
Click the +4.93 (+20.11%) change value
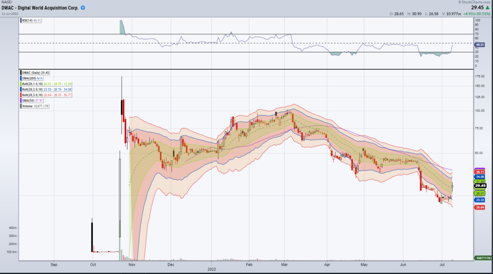(x=477, y=14)
